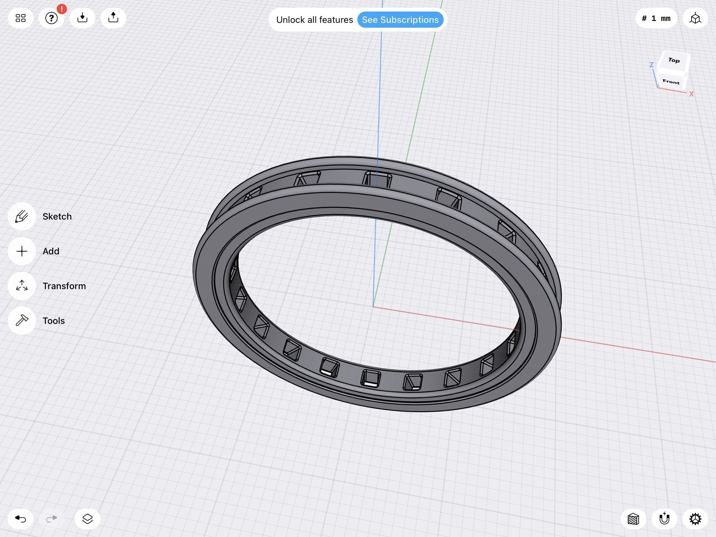Open the items layers panel icon
The image size is (716, 537).
click(87, 519)
